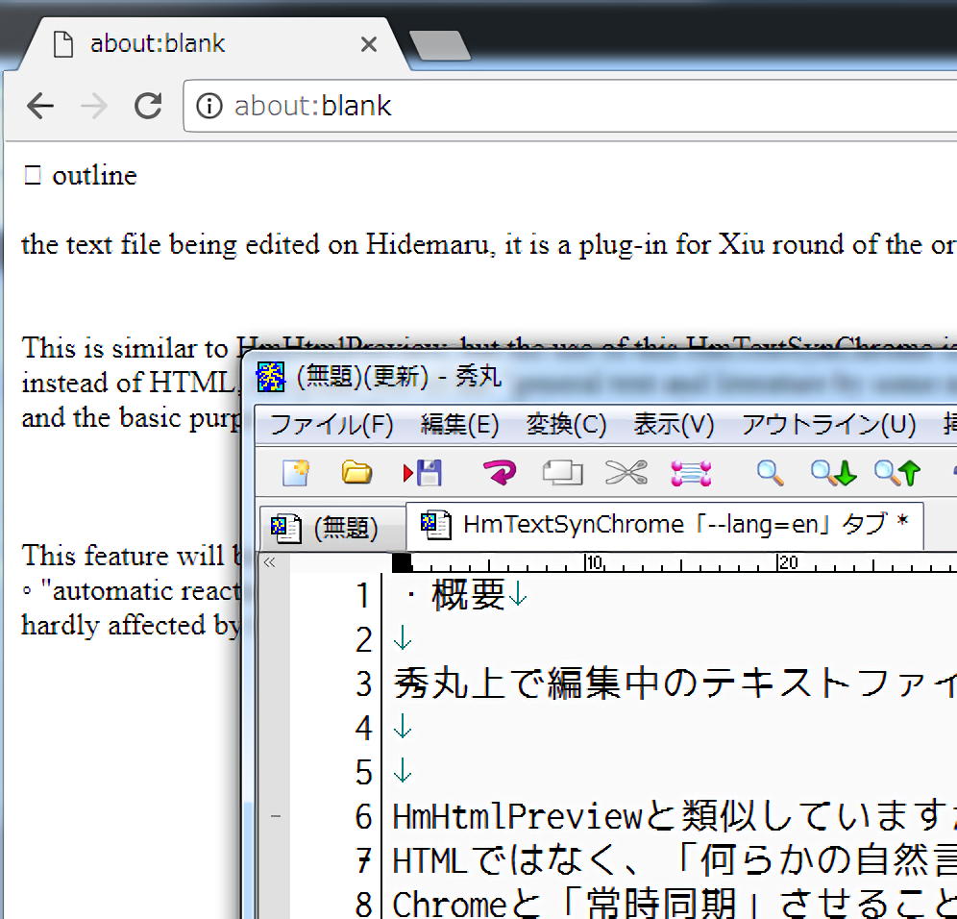Viewport: 957px width, 919px height.
Task: Open the 表示(V) menu
Action: click(x=674, y=424)
